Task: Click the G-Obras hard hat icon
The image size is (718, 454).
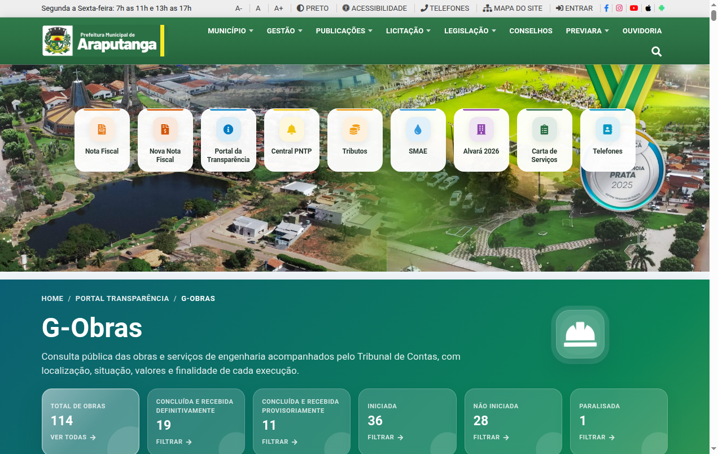Action: click(580, 334)
